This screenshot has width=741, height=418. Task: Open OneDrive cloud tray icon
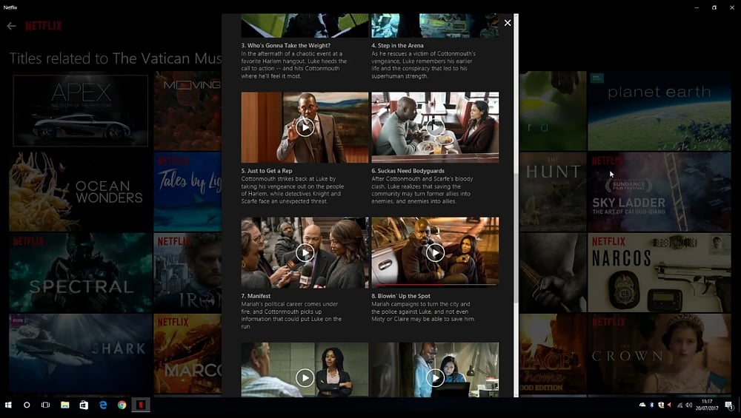(642, 405)
